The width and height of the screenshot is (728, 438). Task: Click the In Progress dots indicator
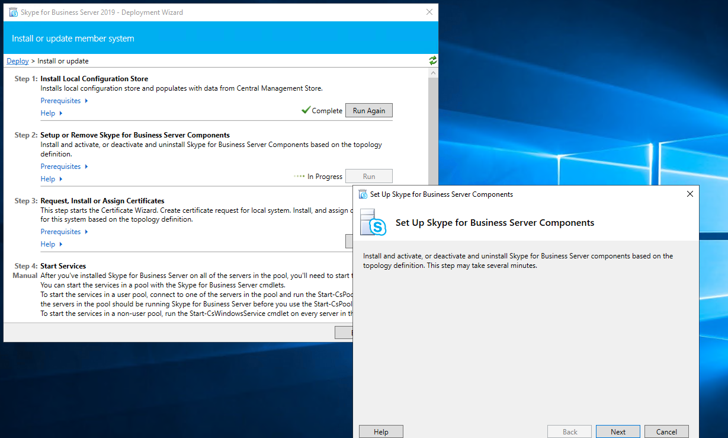[299, 176]
